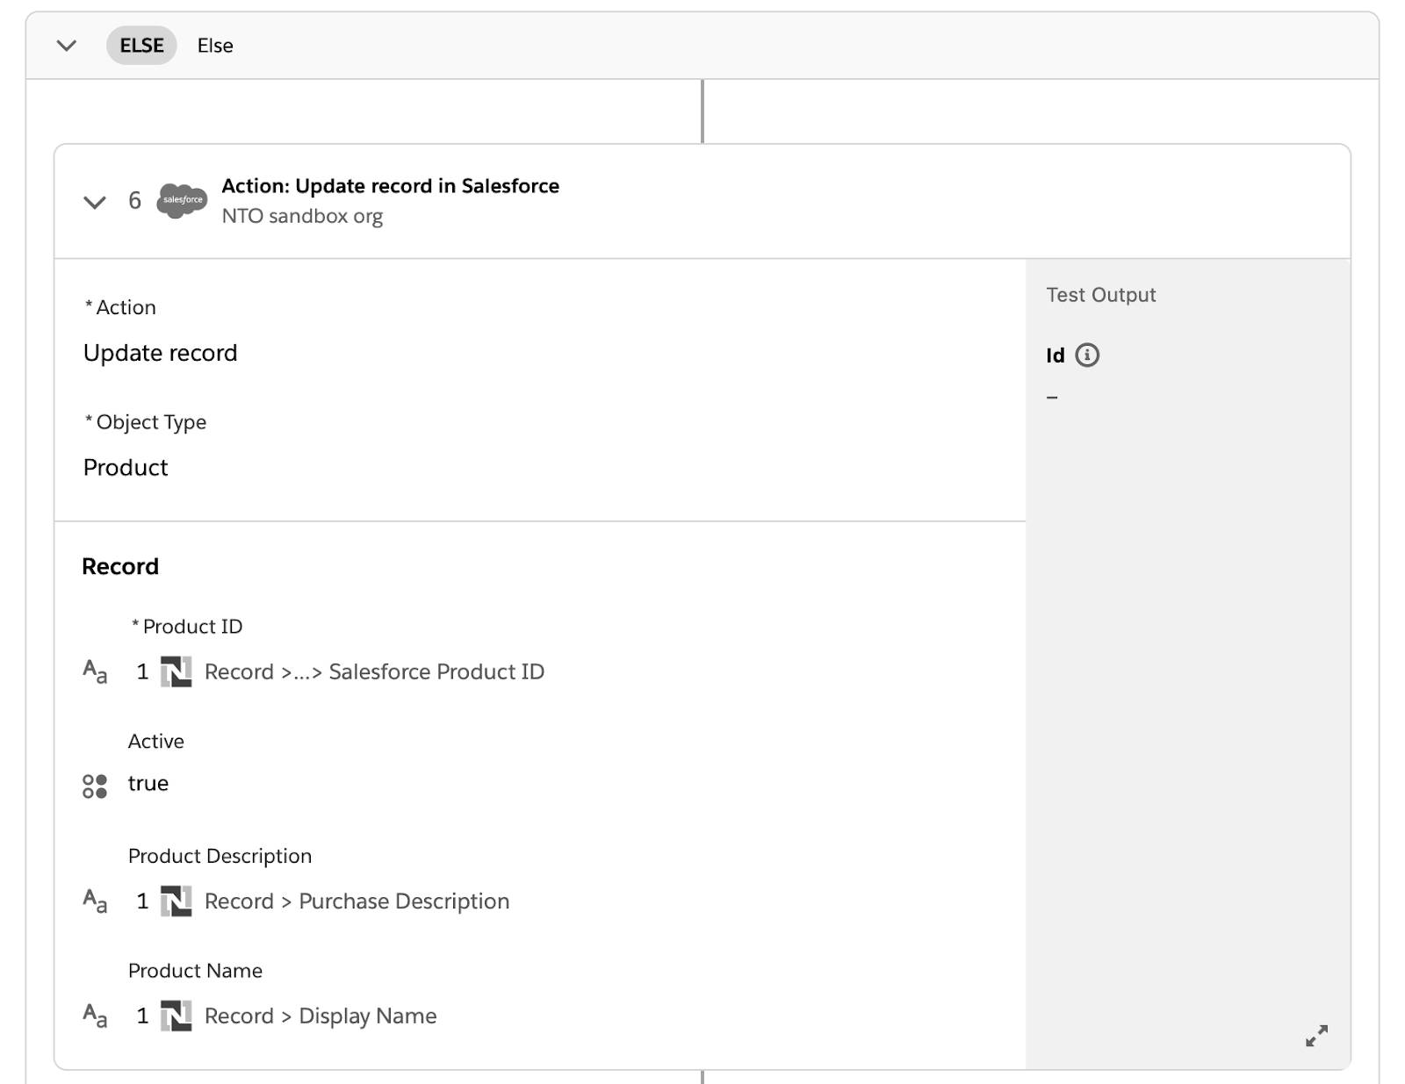Click the picklist icon beside Active
1405x1084 pixels.
(95, 786)
